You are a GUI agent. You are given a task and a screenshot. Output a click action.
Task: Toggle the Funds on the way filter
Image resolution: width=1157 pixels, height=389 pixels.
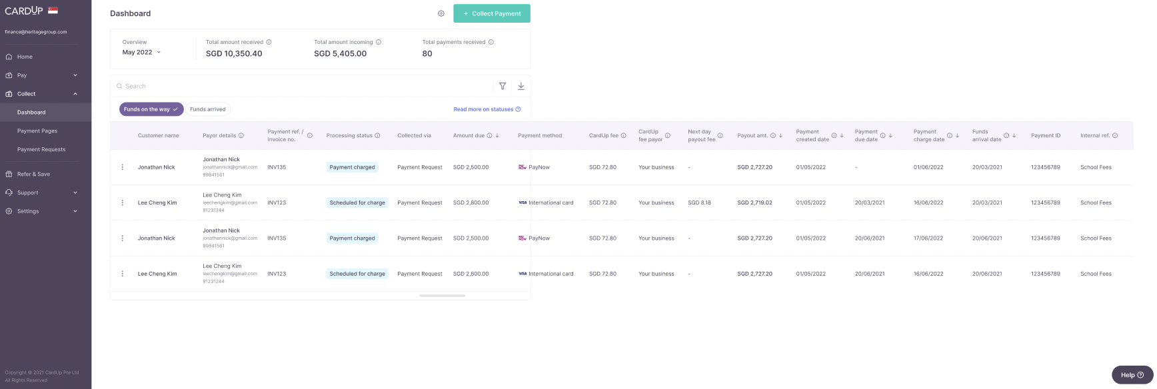click(x=151, y=109)
